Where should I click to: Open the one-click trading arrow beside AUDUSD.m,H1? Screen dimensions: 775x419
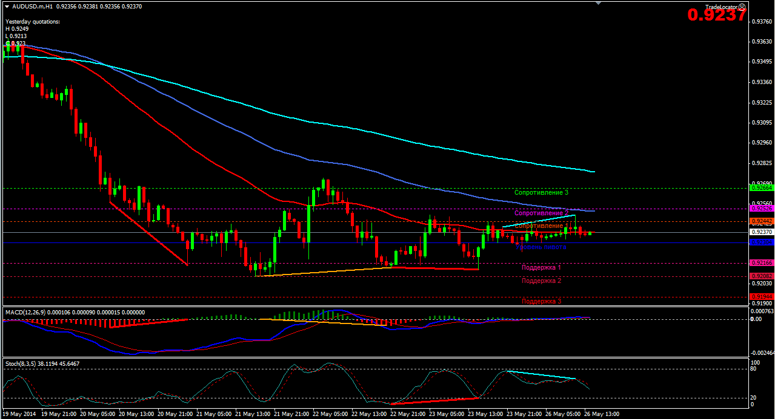point(6,5)
